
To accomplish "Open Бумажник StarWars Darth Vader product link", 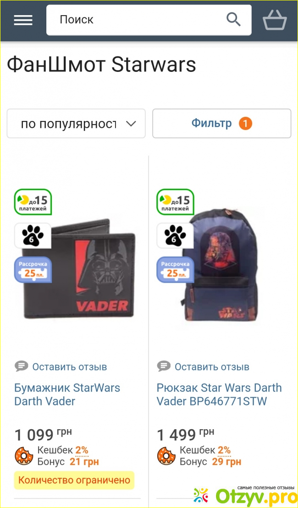I will click(x=67, y=394).
